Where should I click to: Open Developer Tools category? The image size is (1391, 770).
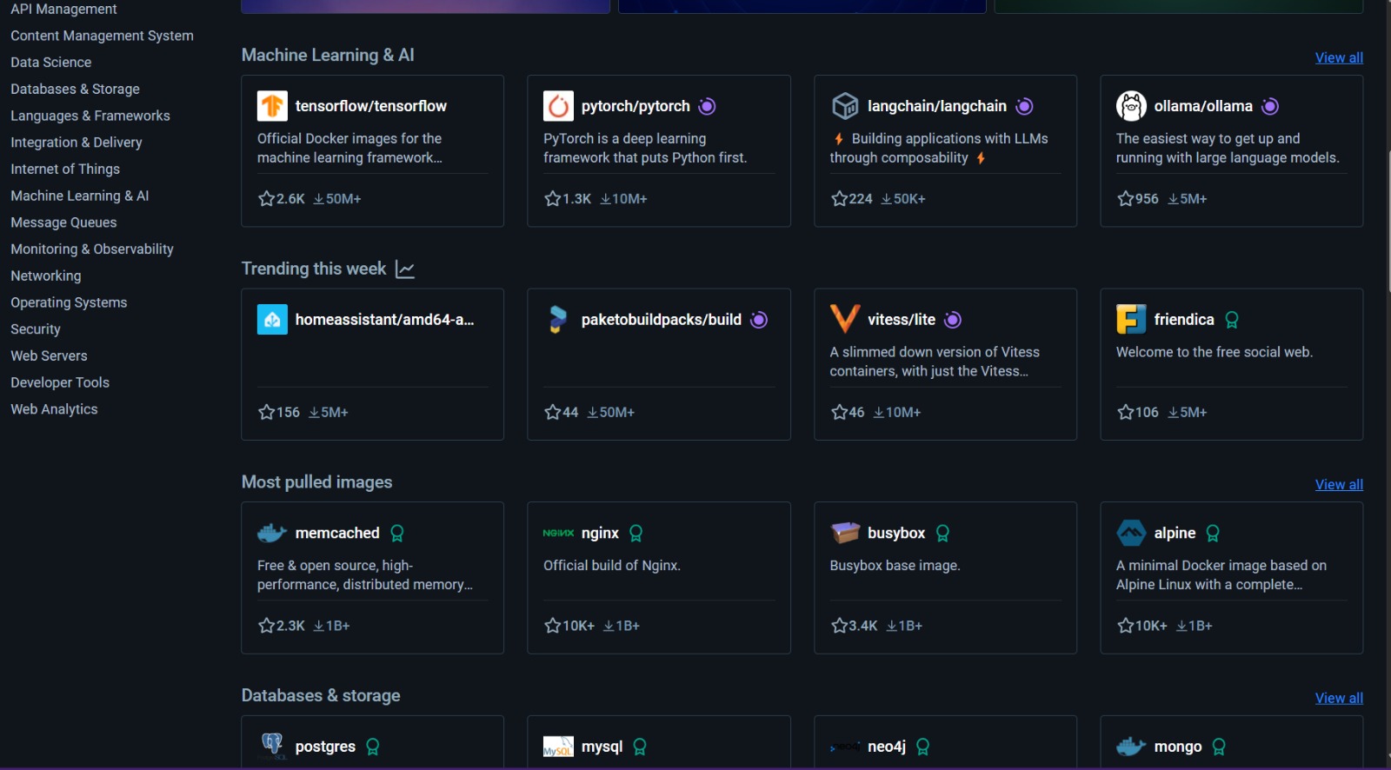(60, 382)
